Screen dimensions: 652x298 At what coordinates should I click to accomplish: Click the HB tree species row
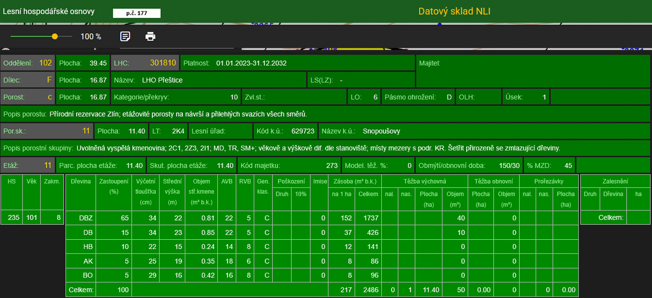click(322, 247)
